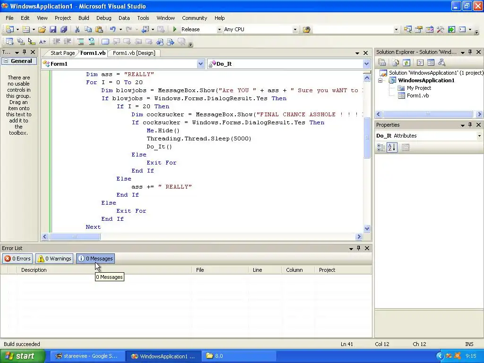This screenshot has height=363, width=484.
Task: Open the Do_It Attributes object dropdown
Action: 479,136
